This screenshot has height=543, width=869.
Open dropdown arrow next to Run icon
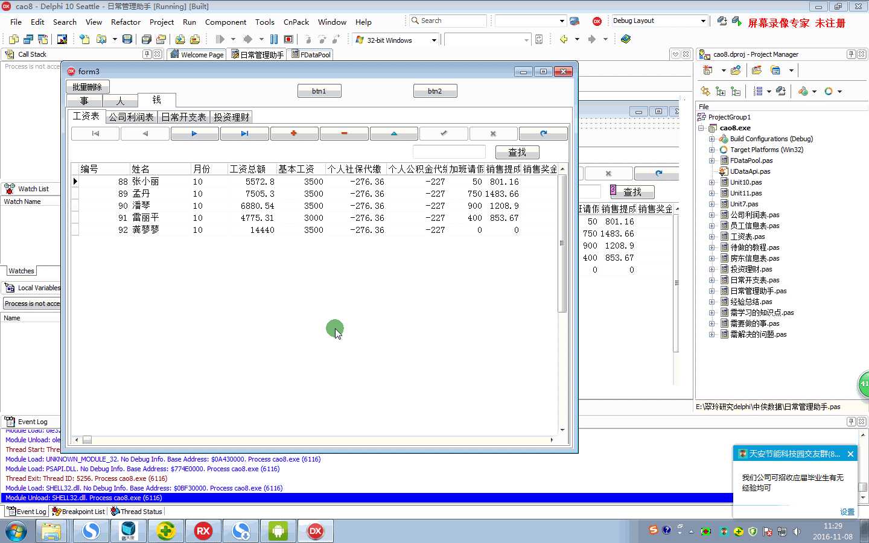[233, 39]
